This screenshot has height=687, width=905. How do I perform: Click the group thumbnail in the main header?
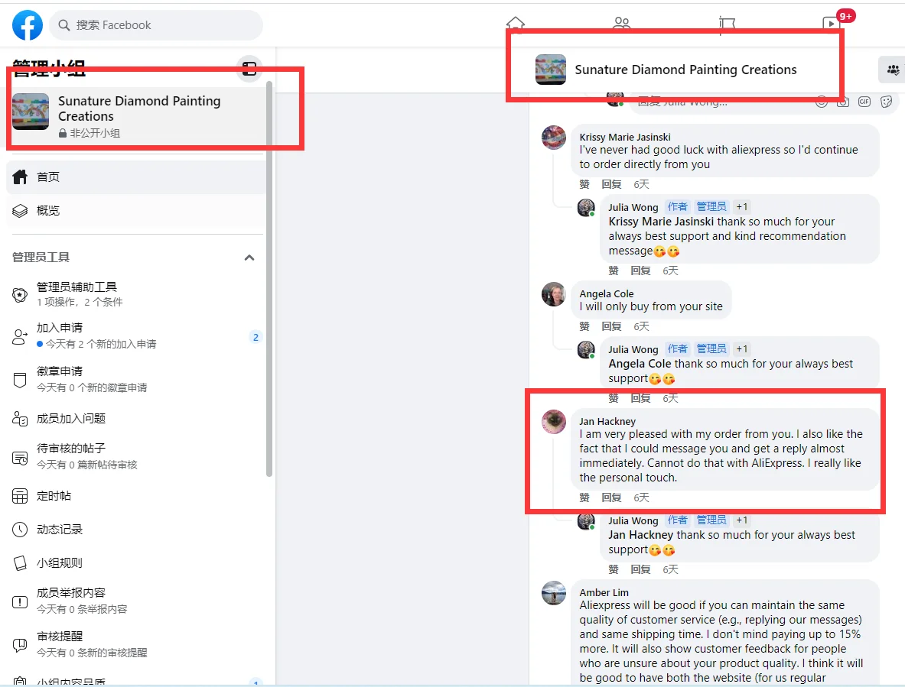pyautogui.click(x=551, y=70)
